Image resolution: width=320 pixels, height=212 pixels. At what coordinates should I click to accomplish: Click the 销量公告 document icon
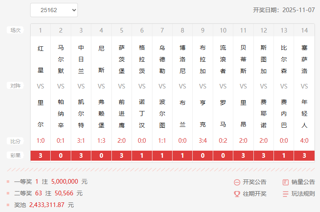point(286,182)
